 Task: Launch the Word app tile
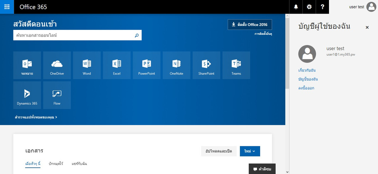pos(87,65)
